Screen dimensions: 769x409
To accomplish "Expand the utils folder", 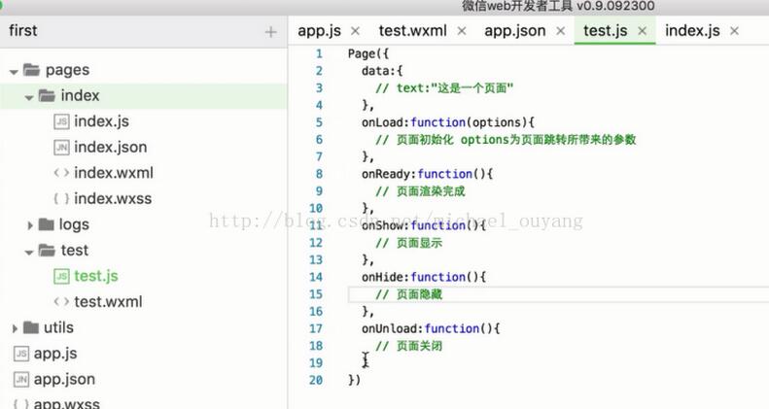I will 14,328.
